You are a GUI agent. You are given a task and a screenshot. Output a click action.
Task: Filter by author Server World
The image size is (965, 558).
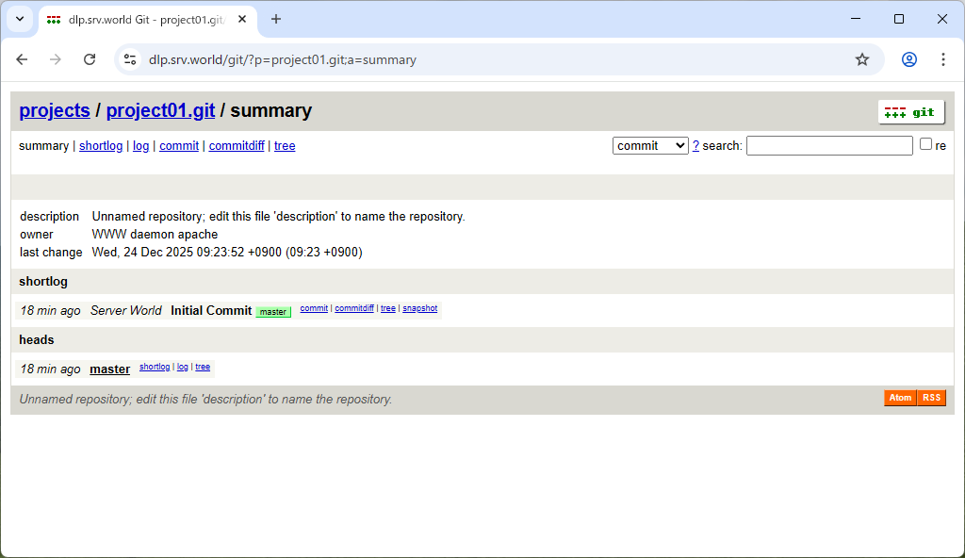coord(126,310)
